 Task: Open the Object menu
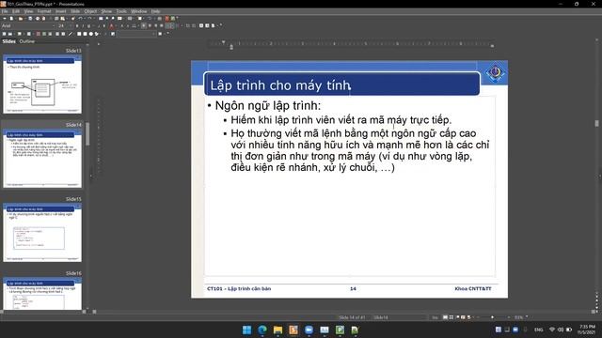(90, 11)
